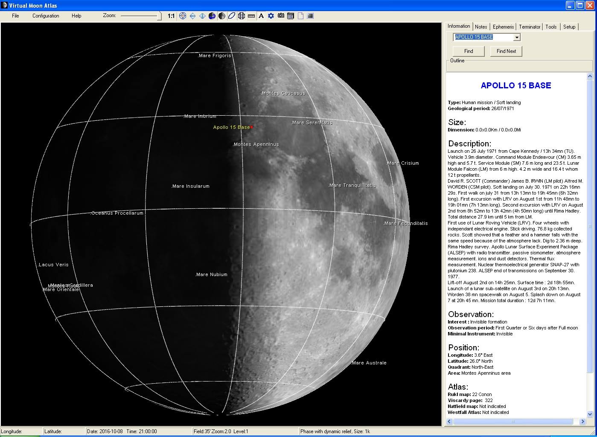Image resolution: width=597 pixels, height=437 pixels.
Task: Switch to the Ephemeris tab
Action: [x=503, y=26]
